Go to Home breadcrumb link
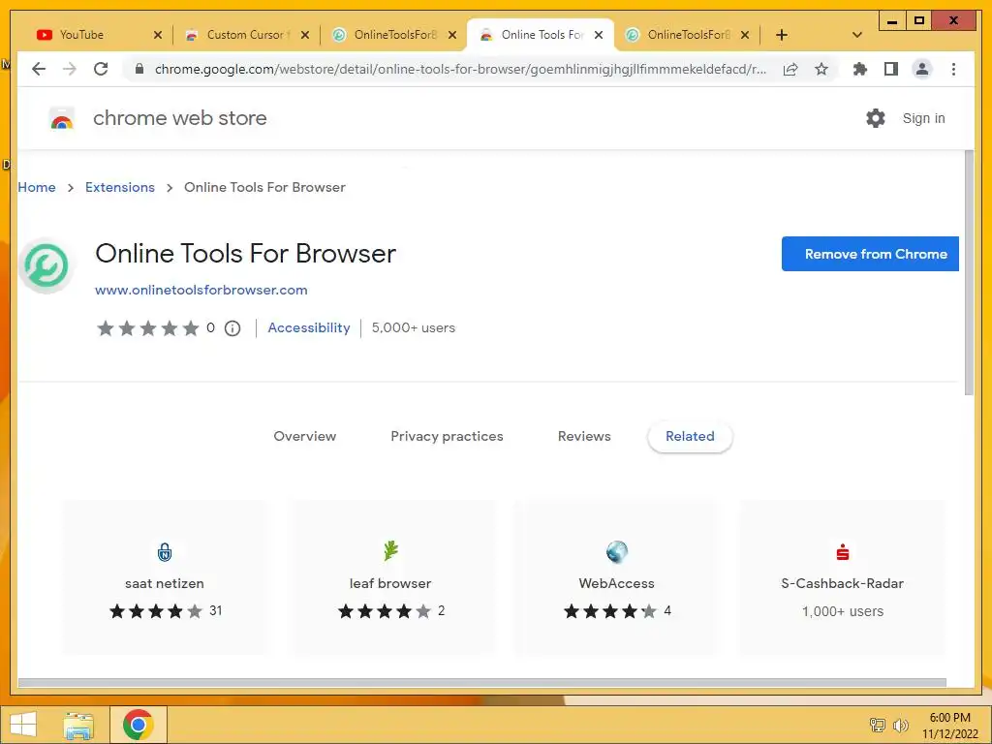992x744 pixels. [37, 187]
